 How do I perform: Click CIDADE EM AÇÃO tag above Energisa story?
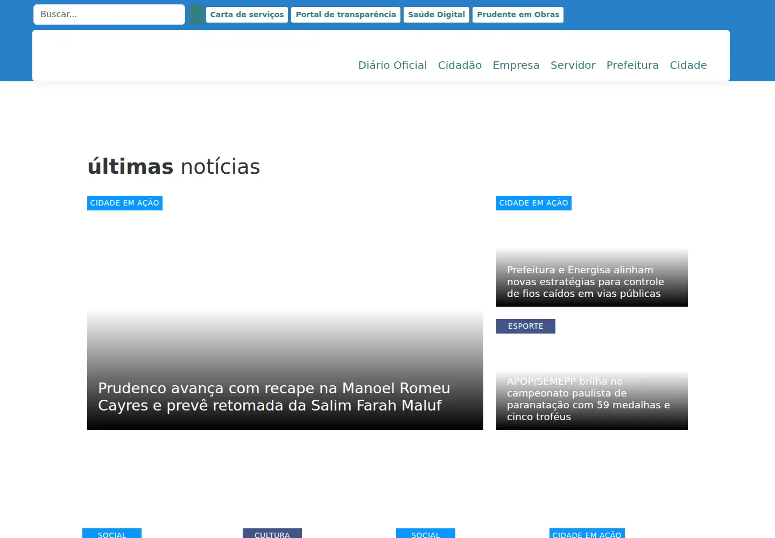point(534,203)
